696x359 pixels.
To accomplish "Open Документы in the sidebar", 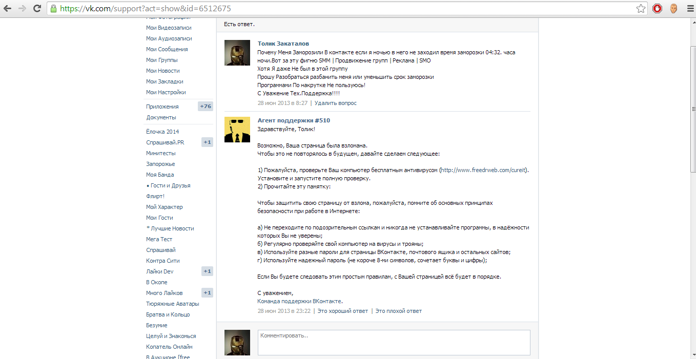I will [x=161, y=117].
